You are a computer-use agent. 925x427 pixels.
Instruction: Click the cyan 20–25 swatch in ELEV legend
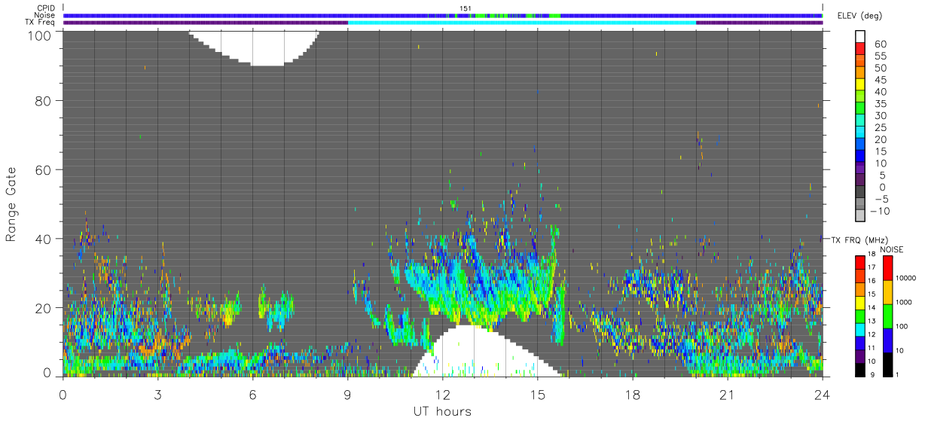(860, 133)
